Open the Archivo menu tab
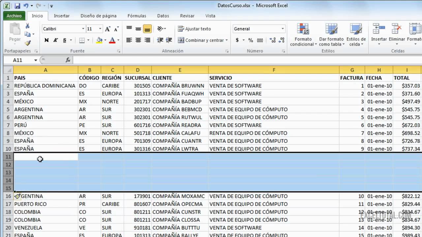 click(14, 15)
